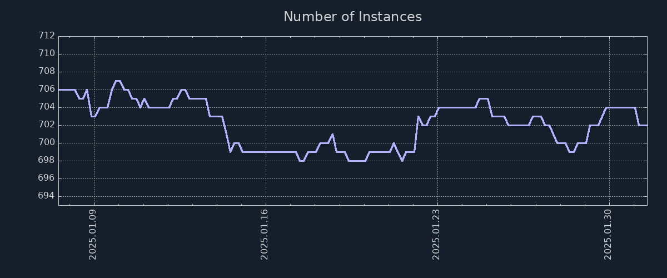Click the 'Number of Instances' chart title

[352, 17]
